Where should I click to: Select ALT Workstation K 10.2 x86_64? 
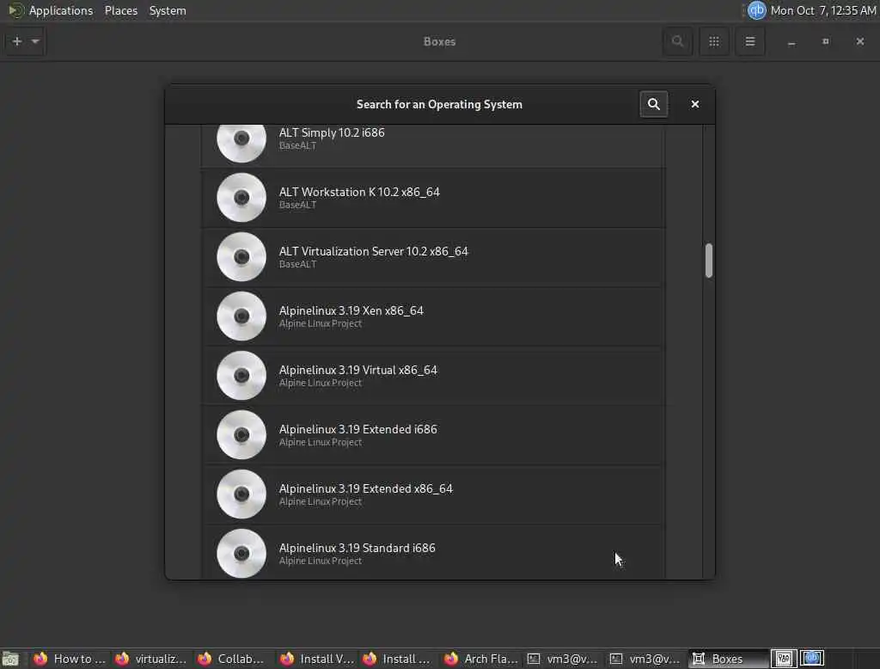coord(433,198)
